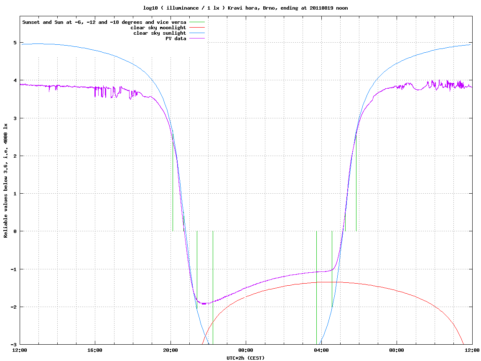The height and width of the screenshot is (361, 481).
Task: Click the leftmost x-axis label 12:00
Action: tap(20, 350)
